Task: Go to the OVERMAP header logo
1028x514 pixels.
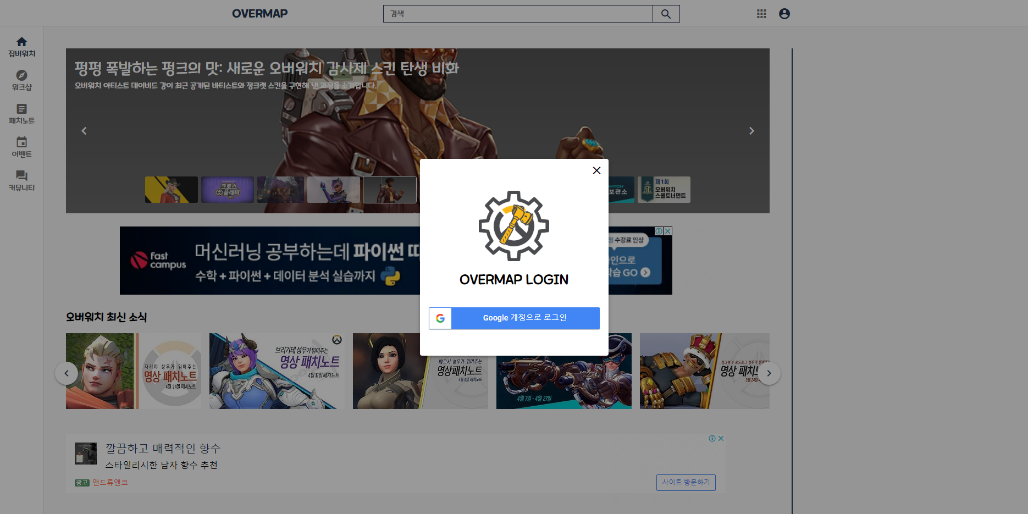Action: [259, 14]
